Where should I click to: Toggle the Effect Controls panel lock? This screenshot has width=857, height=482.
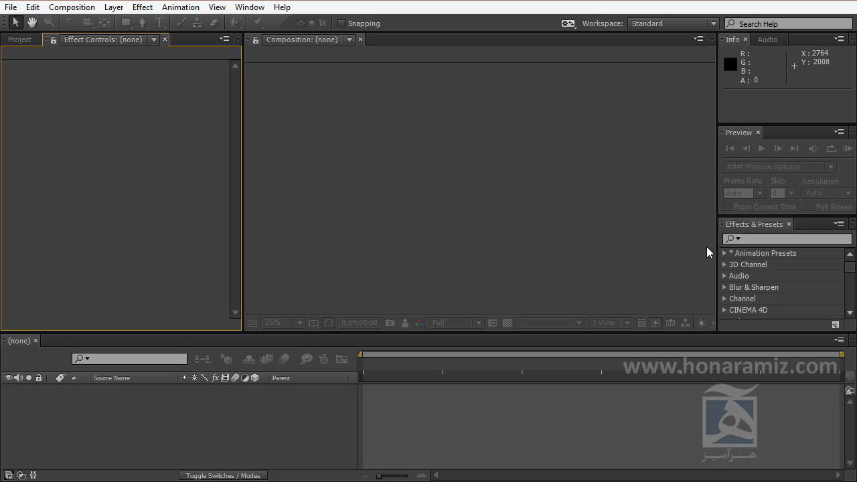coord(54,39)
